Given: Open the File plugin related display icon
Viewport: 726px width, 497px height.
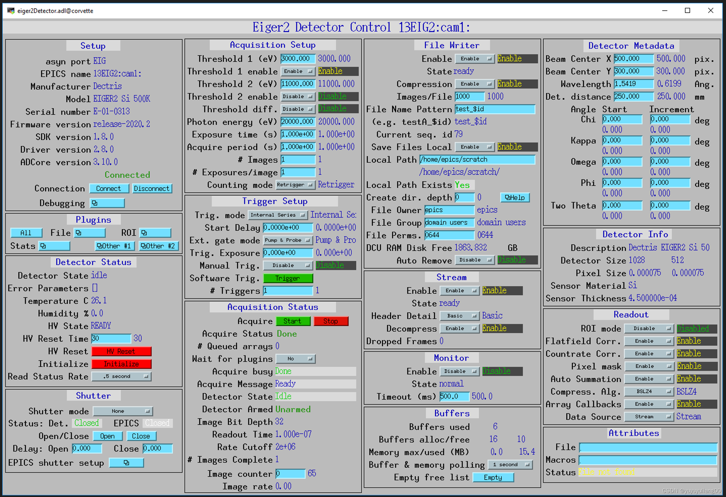Looking at the screenshot, I should 89,233.
